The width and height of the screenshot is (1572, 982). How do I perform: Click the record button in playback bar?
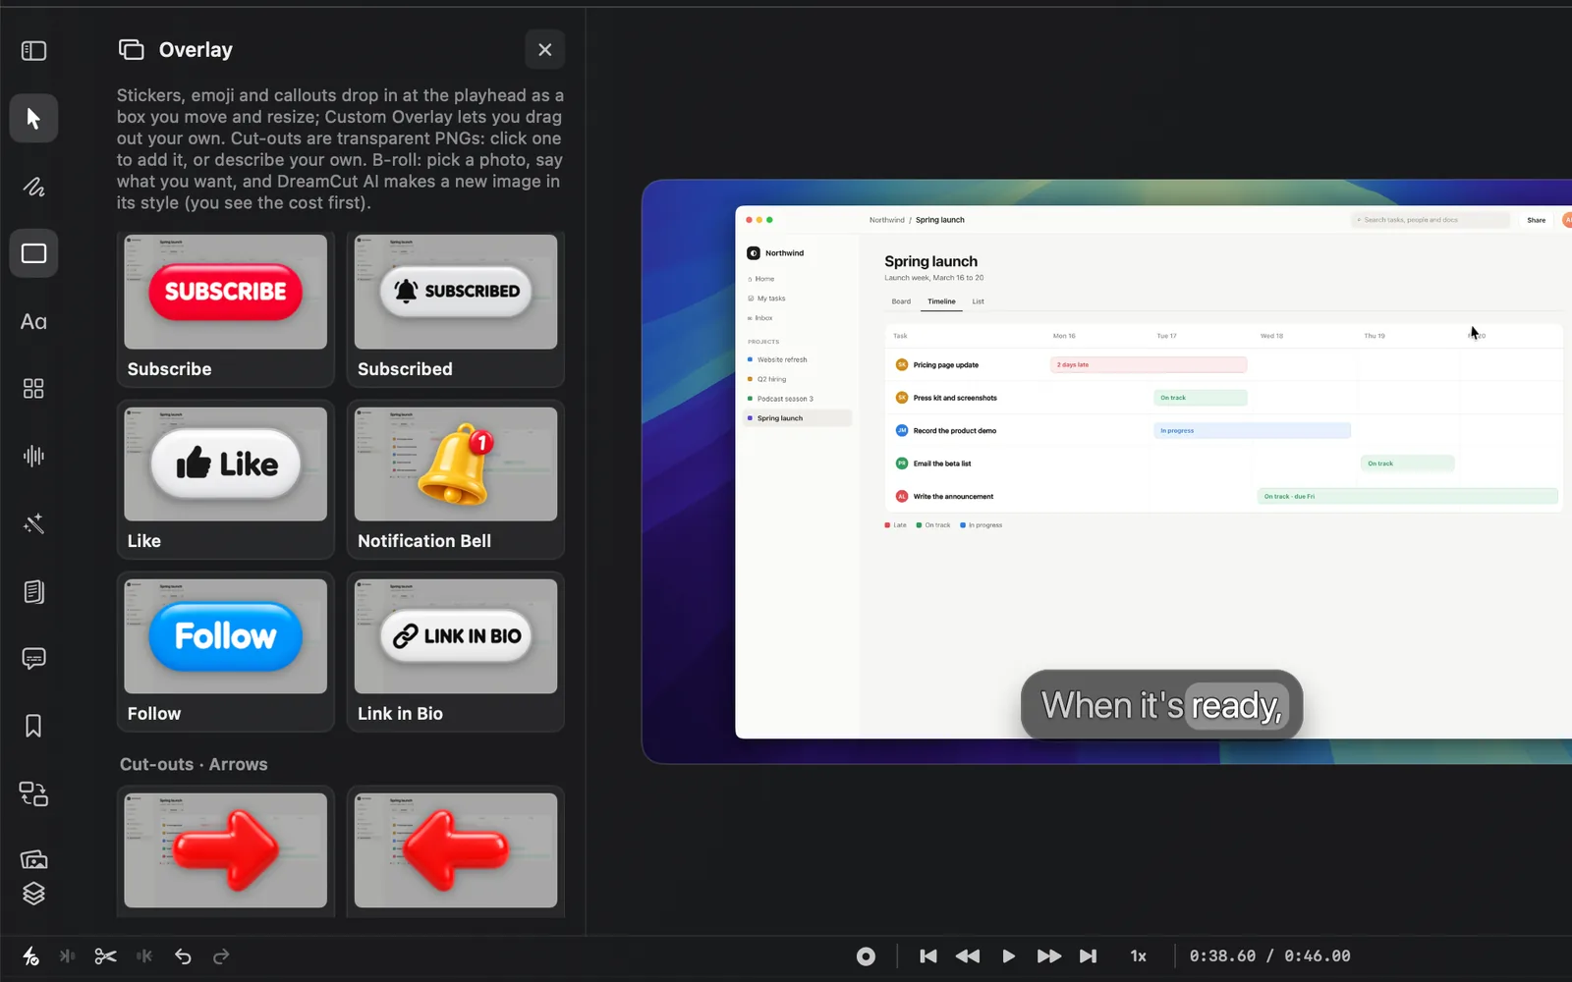tap(866, 956)
